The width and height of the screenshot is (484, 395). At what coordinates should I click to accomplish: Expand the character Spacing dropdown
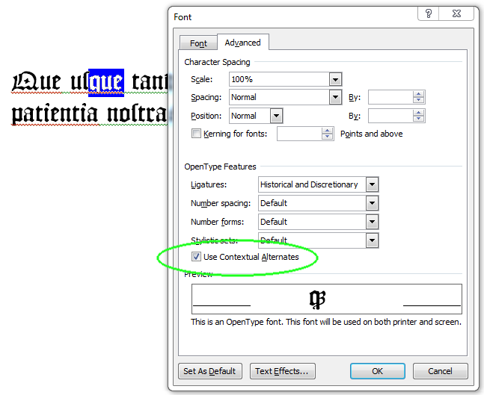point(335,97)
